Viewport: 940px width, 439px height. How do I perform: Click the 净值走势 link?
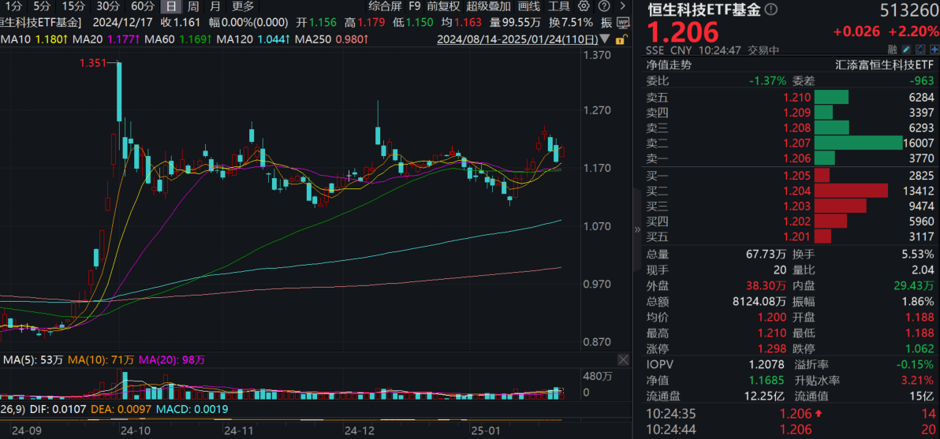[668, 65]
